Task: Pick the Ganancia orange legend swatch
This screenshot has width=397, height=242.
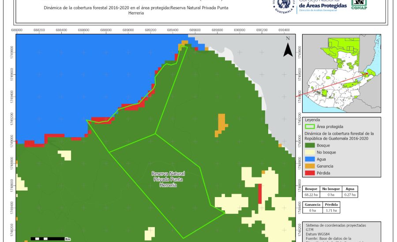Action: (310, 166)
